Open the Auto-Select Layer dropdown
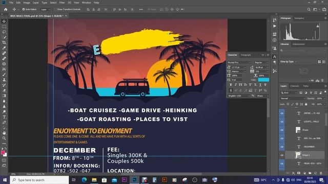Screen dimensions: 328x184 pyautogui.click(x=45, y=9)
